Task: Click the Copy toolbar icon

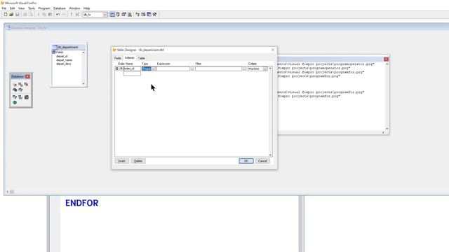Action: tap(44, 14)
